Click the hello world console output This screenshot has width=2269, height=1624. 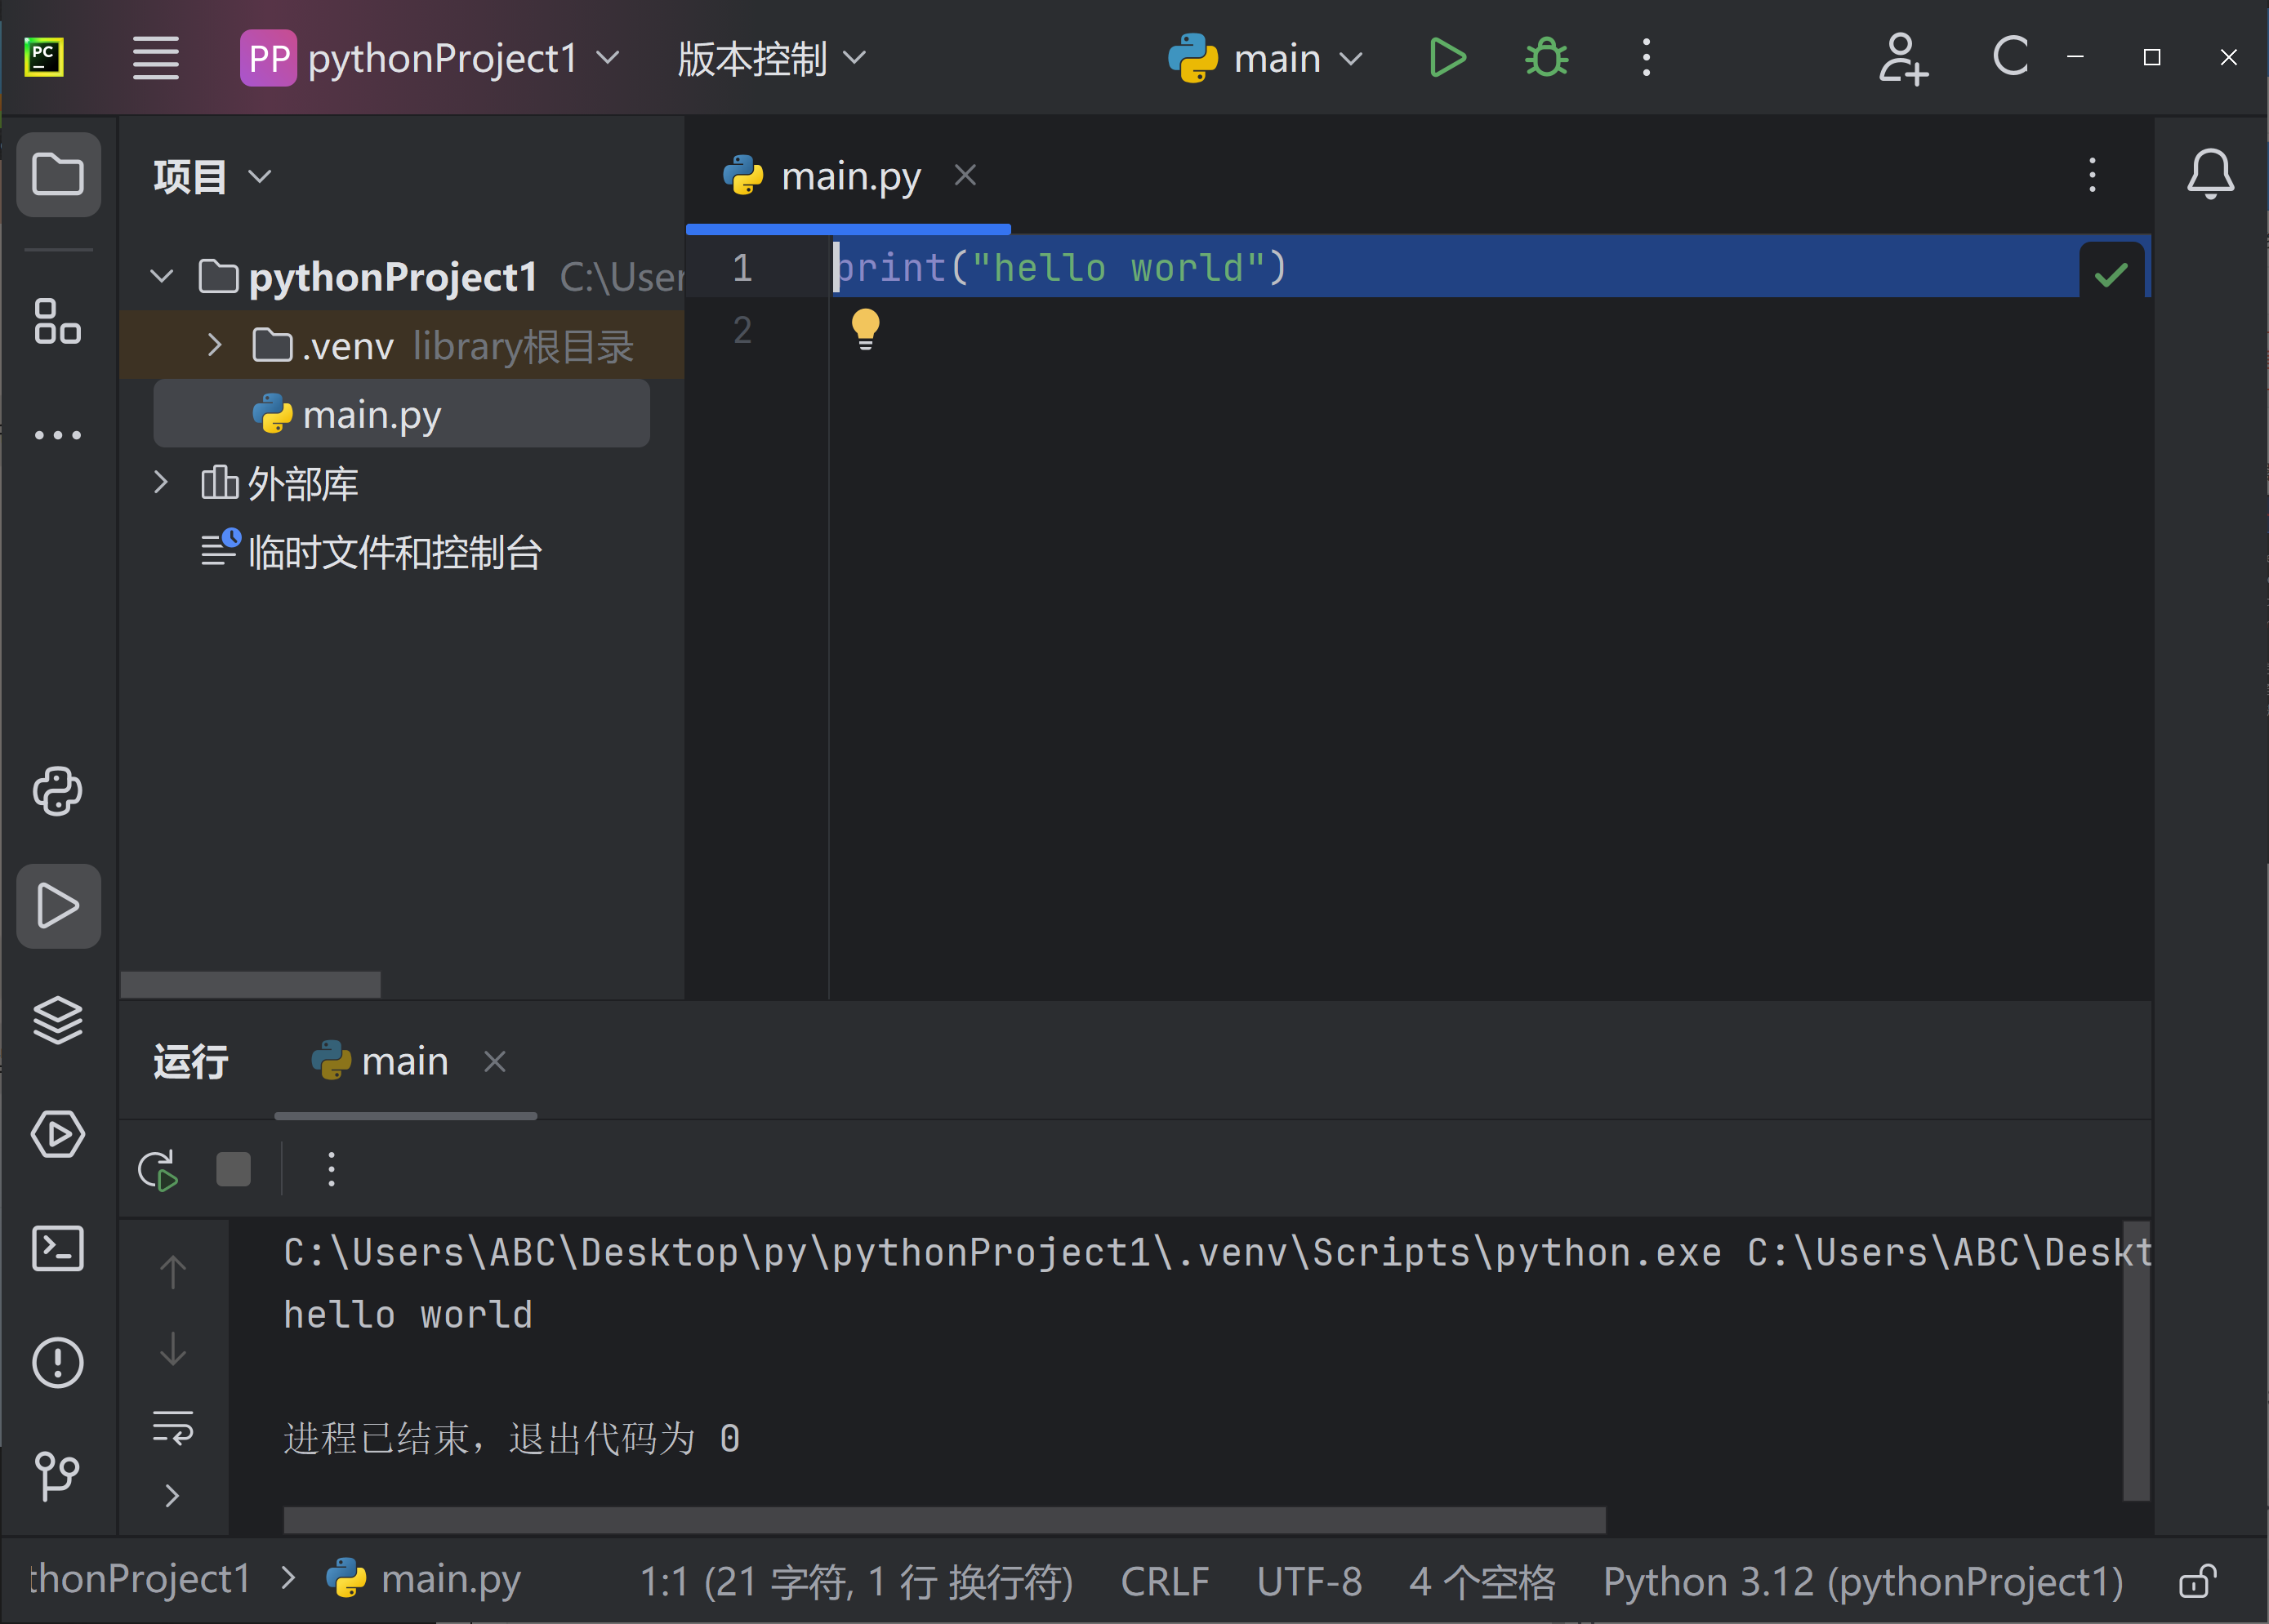[408, 1314]
